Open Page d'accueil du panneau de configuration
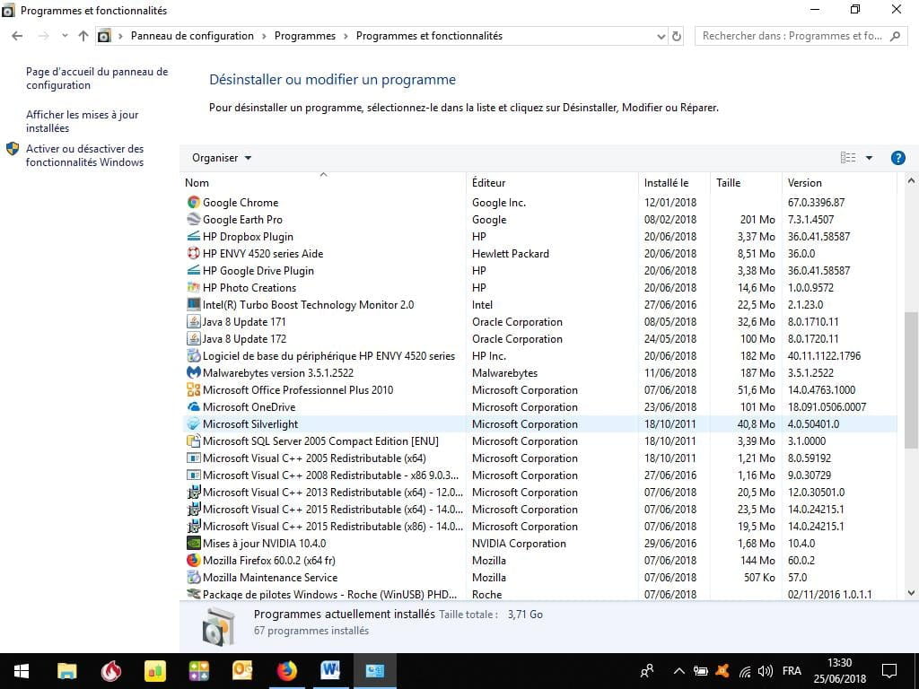The width and height of the screenshot is (919, 689). [x=97, y=79]
